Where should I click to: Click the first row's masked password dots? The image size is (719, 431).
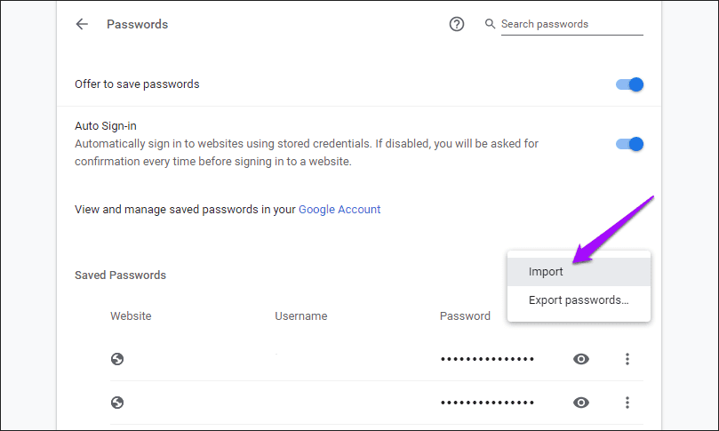click(x=487, y=359)
